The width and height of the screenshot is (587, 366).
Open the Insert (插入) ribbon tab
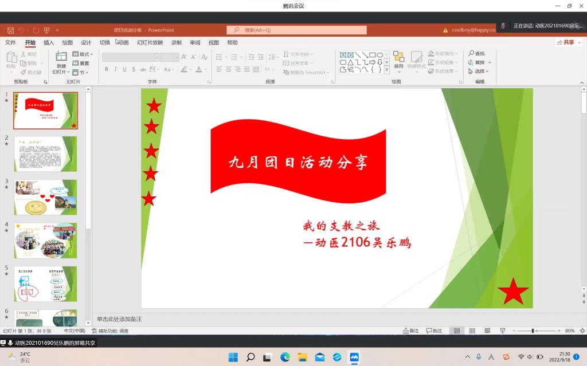tap(49, 42)
